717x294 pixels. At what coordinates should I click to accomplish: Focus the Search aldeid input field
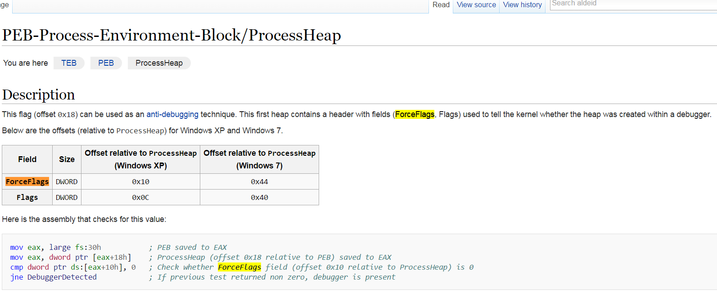point(630,4)
